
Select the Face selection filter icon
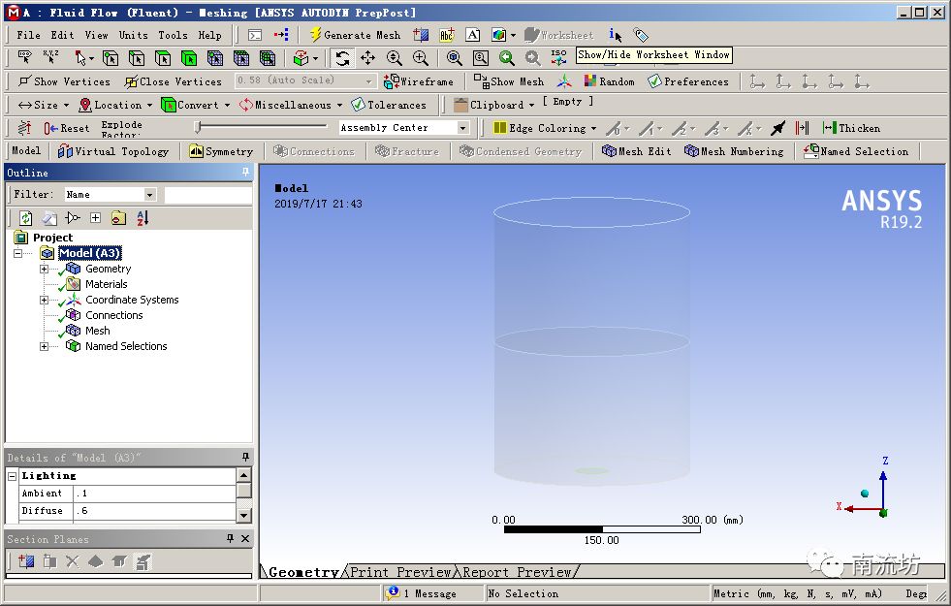pos(163,58)
